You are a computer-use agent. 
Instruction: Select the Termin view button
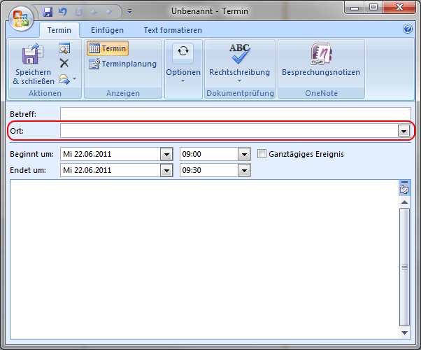tap(108, 48)
